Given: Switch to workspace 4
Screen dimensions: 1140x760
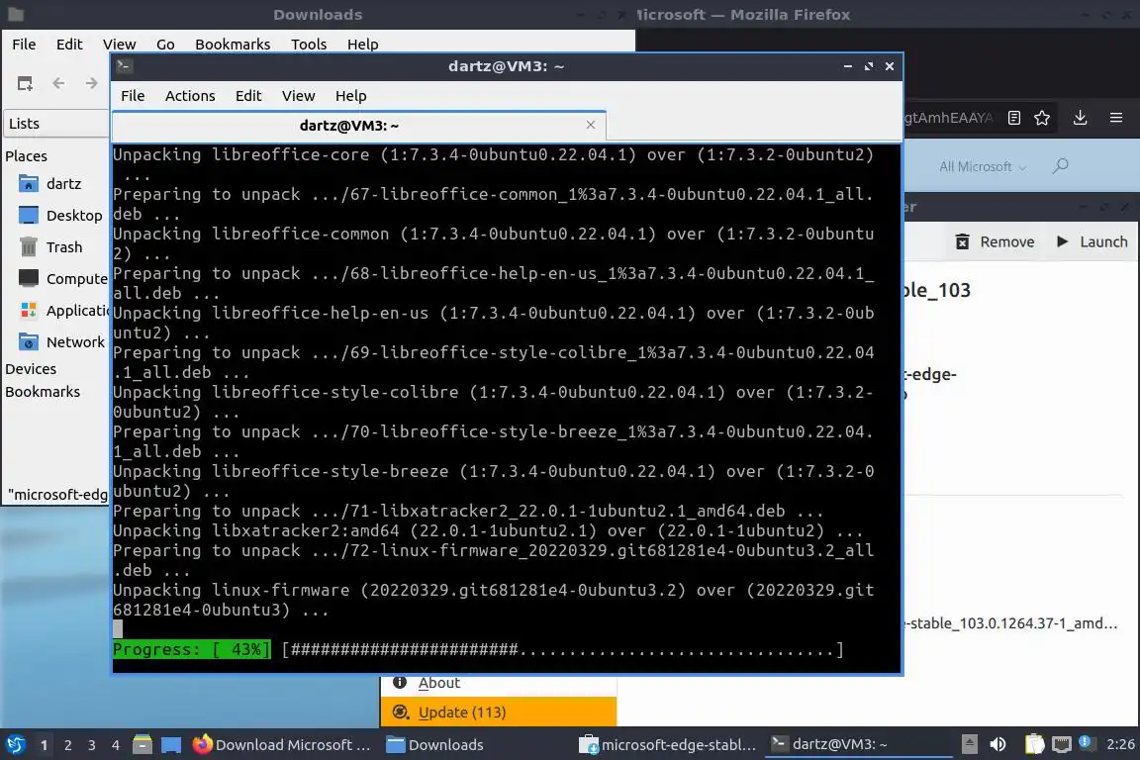Looking at the screenshot, I should (116, 745).
